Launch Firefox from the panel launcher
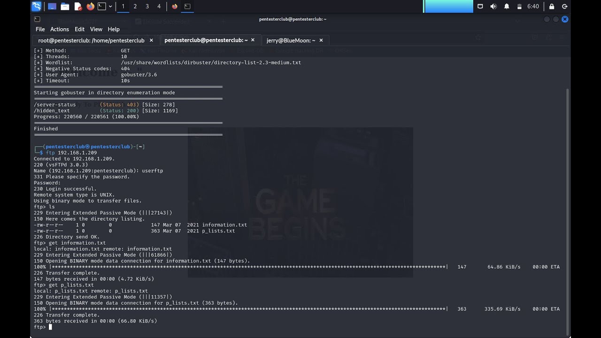The image size is (601, 338). [x=90, y=7]
